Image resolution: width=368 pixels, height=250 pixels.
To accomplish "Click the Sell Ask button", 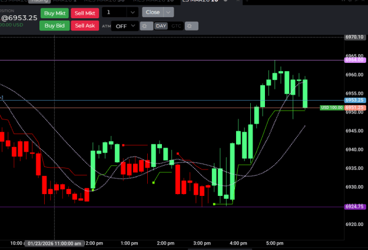I will 85,25.
